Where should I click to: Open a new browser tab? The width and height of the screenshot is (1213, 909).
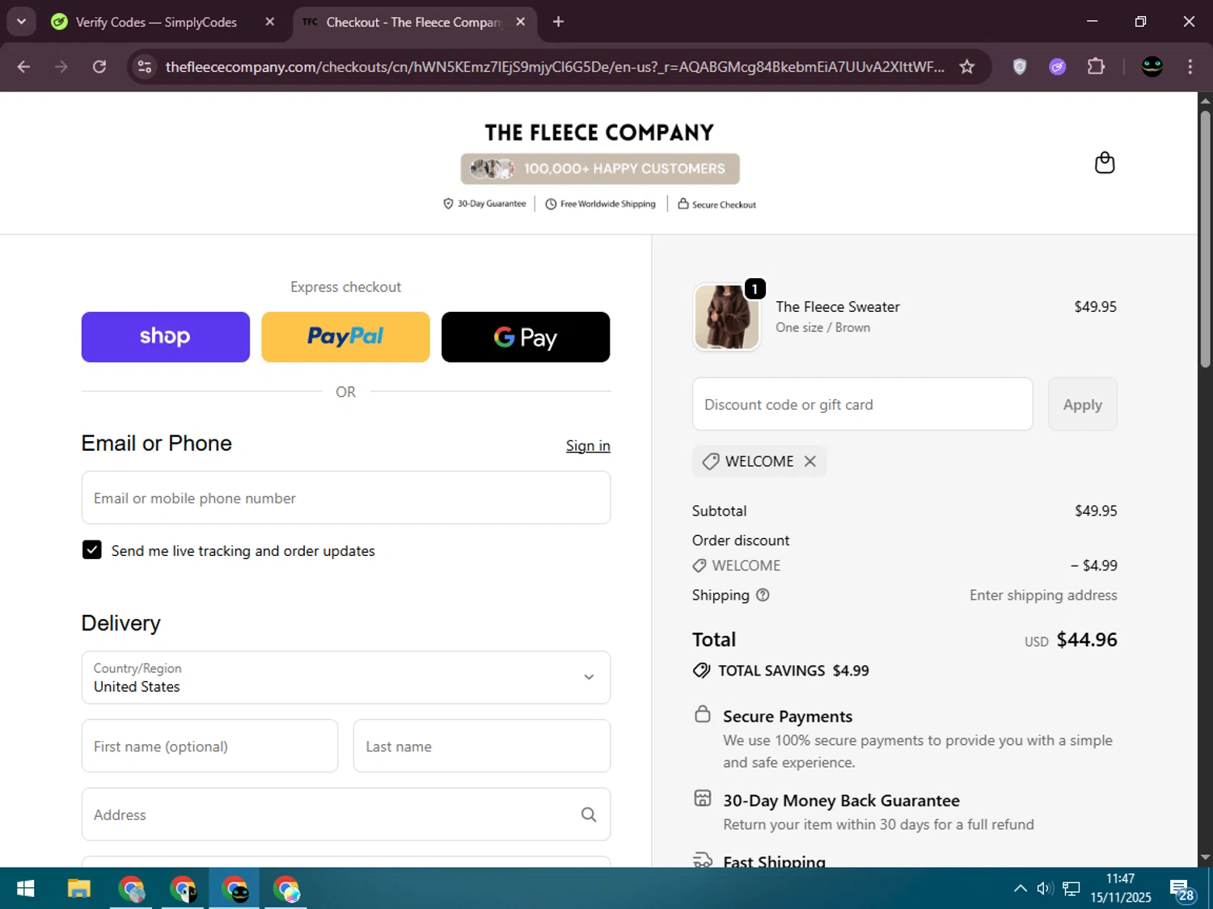pos(558,22)
